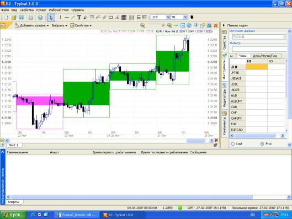Click the save diskette icon

point(22,18)
